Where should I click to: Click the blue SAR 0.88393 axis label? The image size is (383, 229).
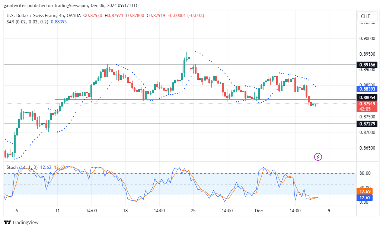367,89
